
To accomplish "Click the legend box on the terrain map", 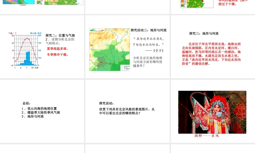I will click(x=125, y=68).
